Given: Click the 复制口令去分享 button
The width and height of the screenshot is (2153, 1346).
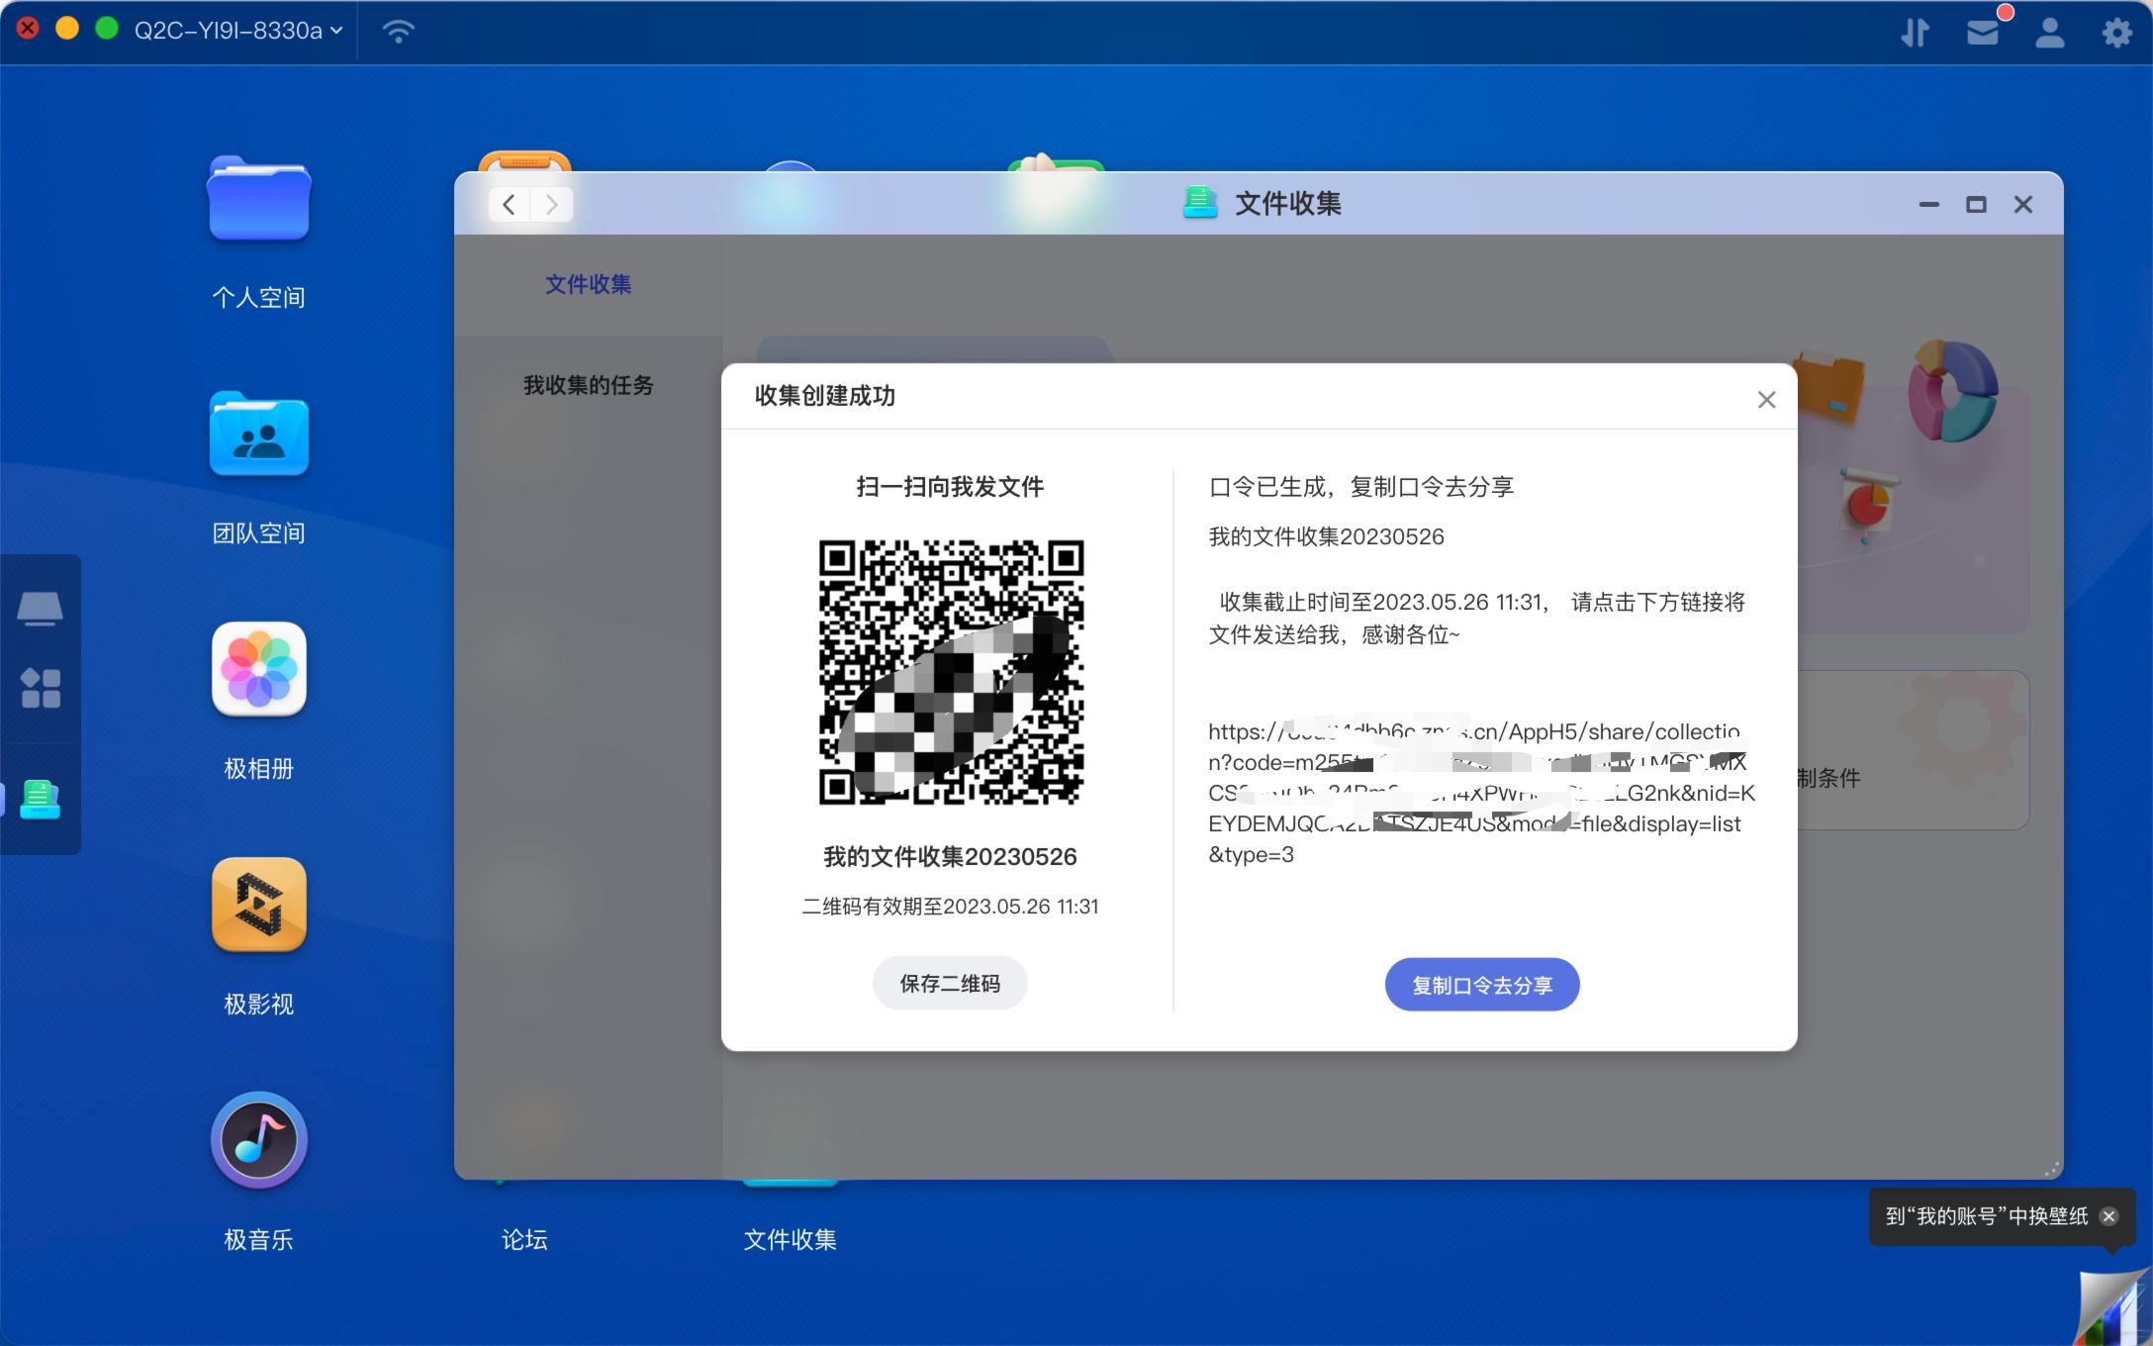Looking at the screenshot, I should pos(1481,984).
